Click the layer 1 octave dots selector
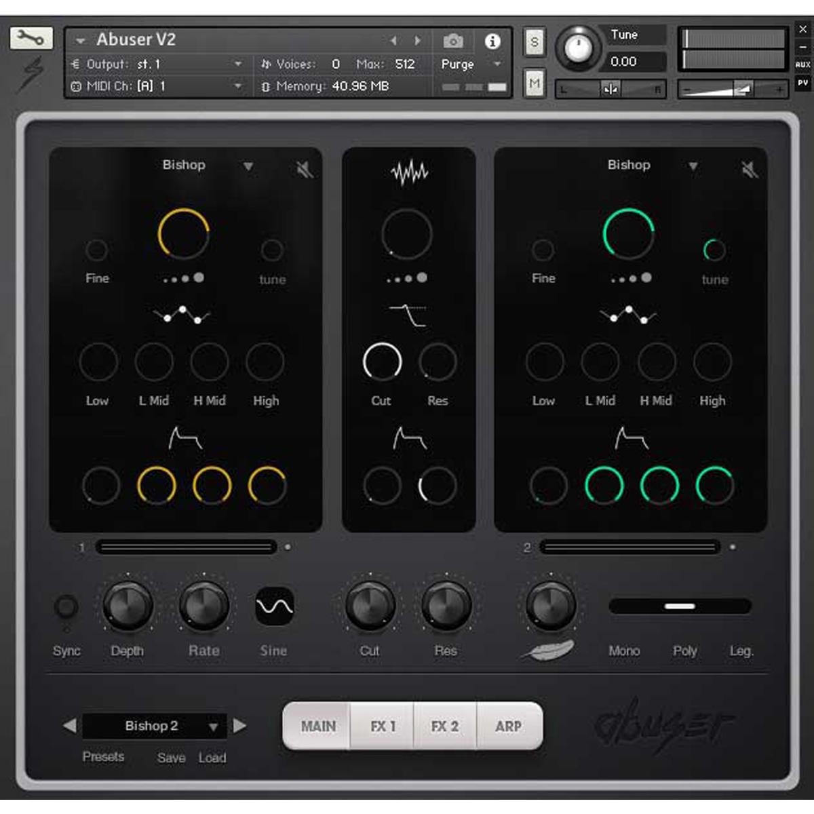Image resolution: width=814 pixels, height=814 pixels. coord(183,278)
